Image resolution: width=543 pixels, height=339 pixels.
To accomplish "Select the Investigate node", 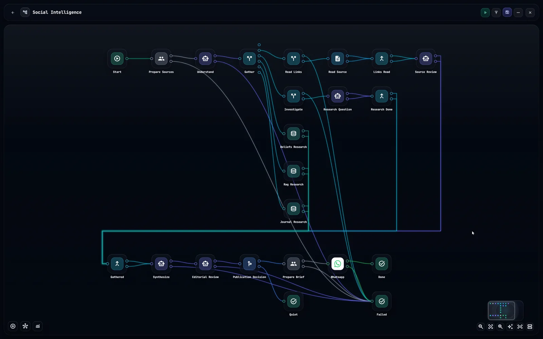I will [x=294, y=96].
